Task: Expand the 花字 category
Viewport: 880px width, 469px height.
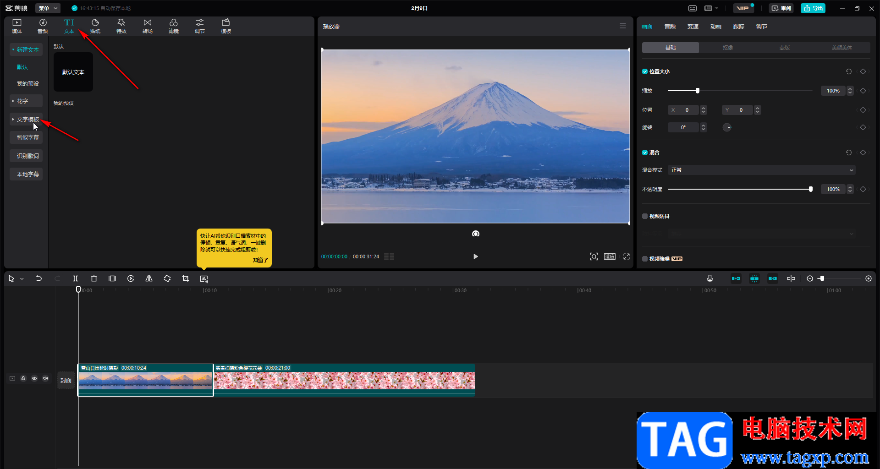Action: click(26, 101)
